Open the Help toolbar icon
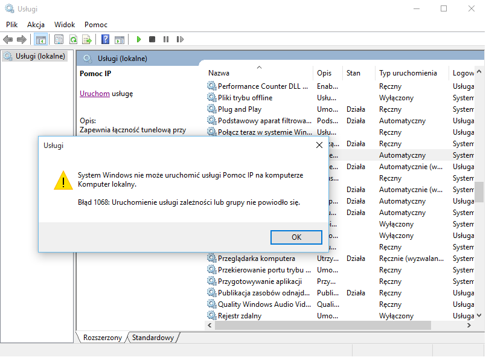486x357 pixels. [x=106, y=39]
